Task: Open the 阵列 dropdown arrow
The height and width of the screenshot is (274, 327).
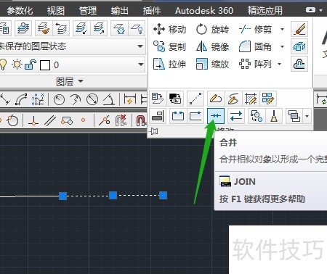Action: (x=280, y=64)
